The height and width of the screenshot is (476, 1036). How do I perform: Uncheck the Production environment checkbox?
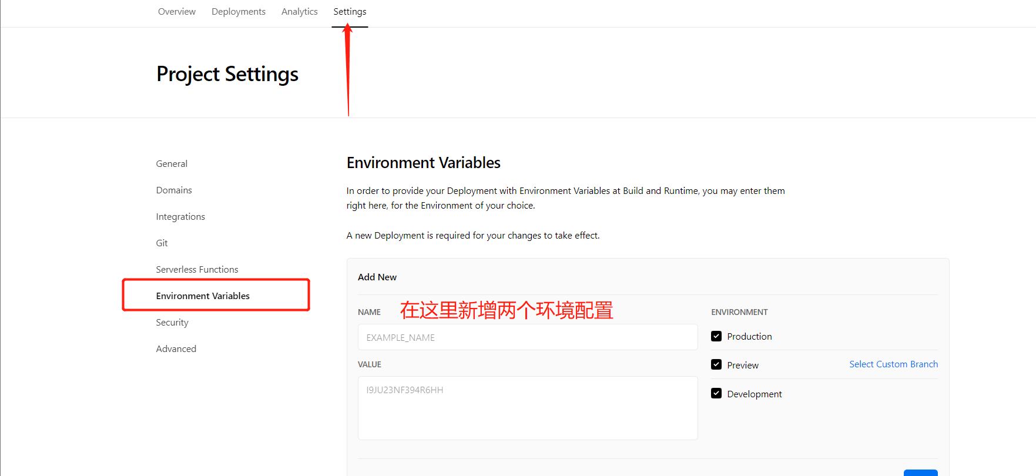tap(716, 336)
